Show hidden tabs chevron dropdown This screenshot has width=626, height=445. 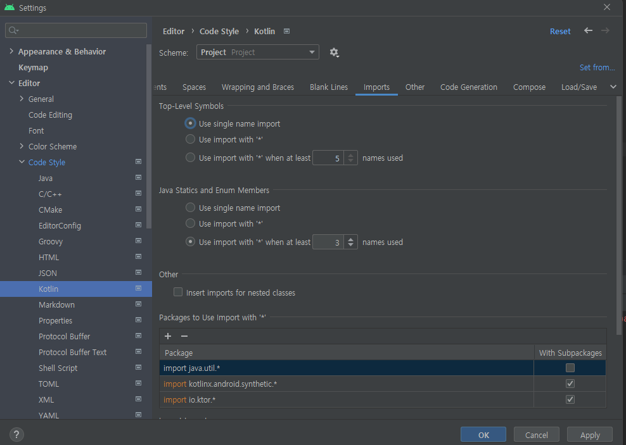coord(613,87)
